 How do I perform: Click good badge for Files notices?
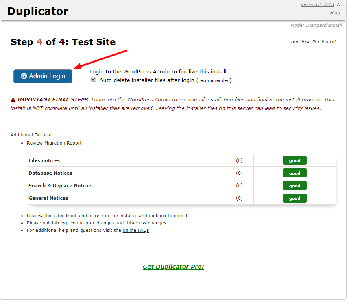point(295,160)
